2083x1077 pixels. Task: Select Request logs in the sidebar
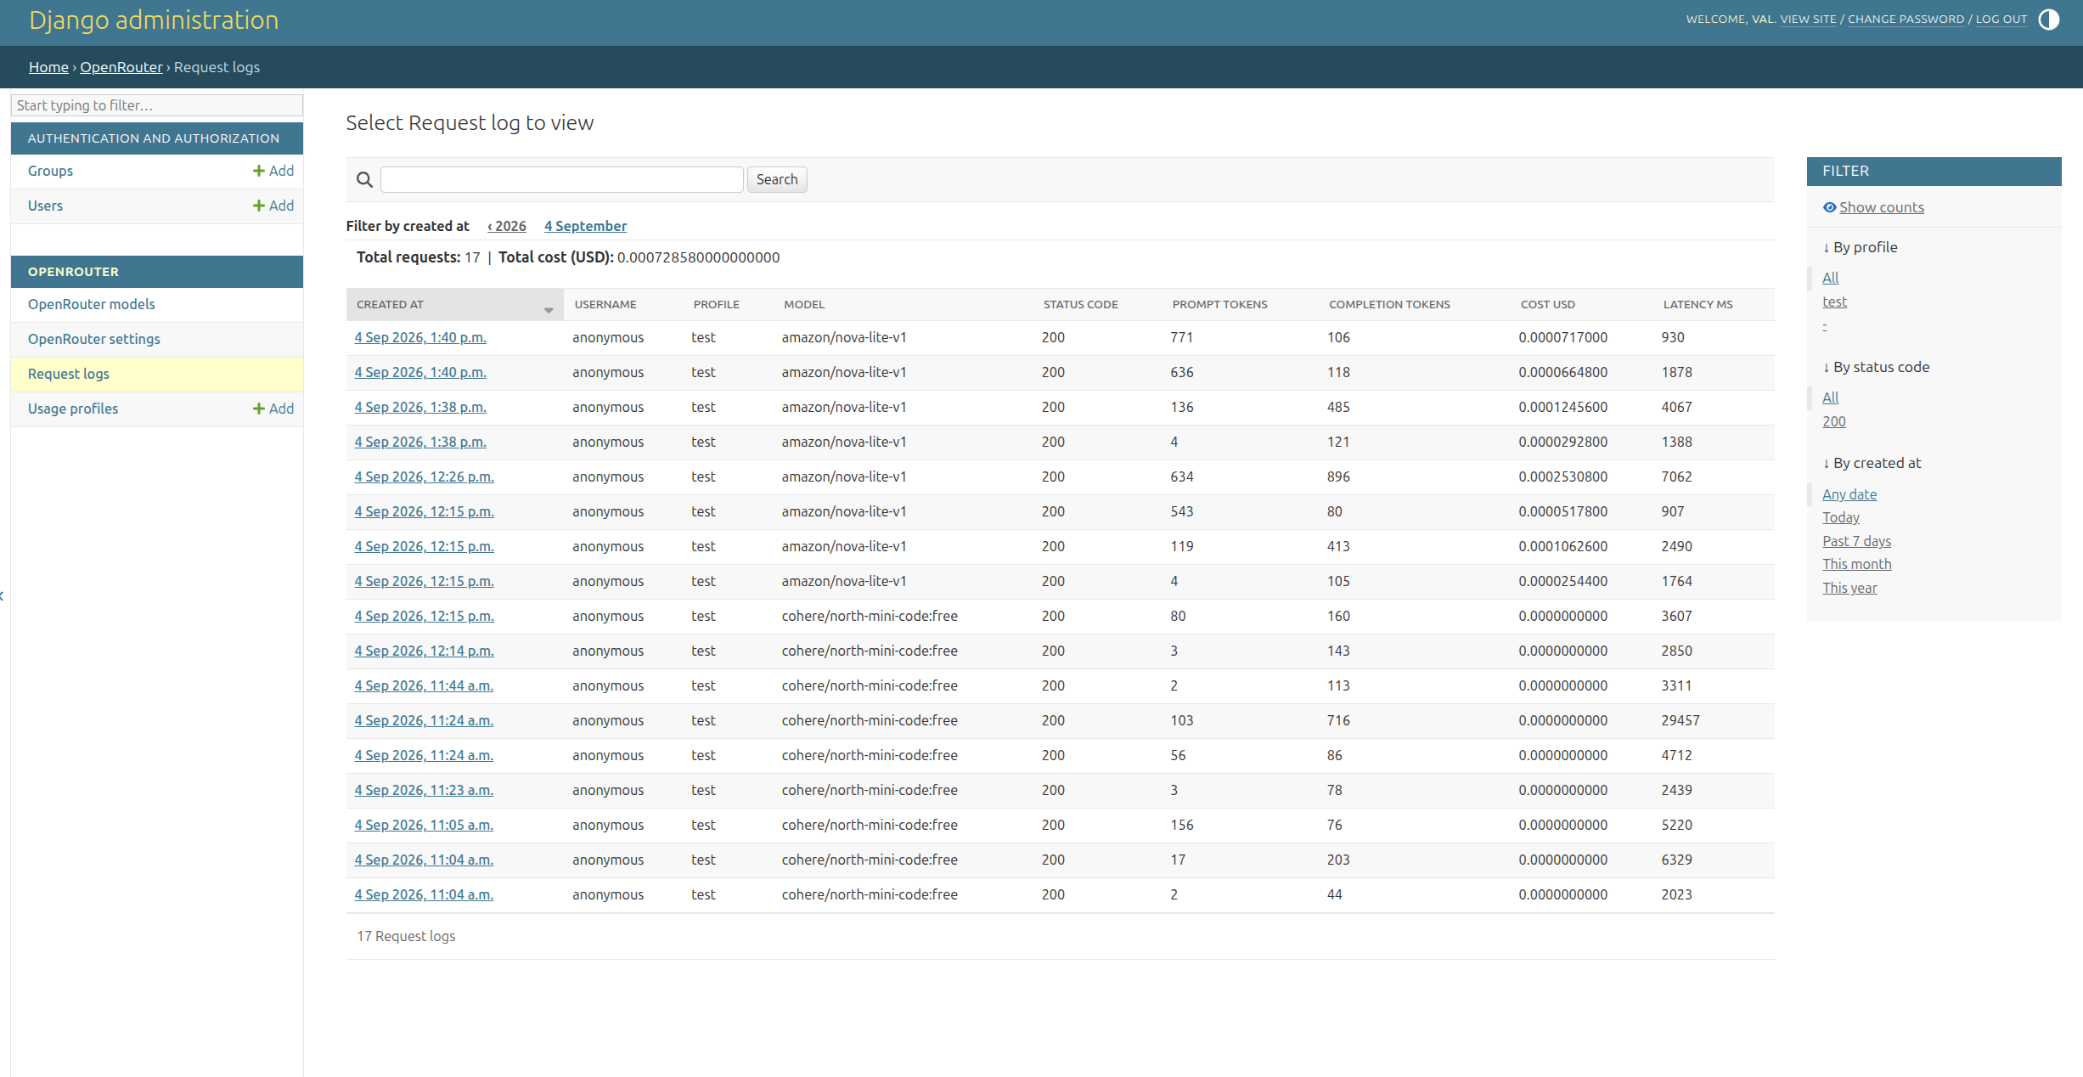coord(69,374)
